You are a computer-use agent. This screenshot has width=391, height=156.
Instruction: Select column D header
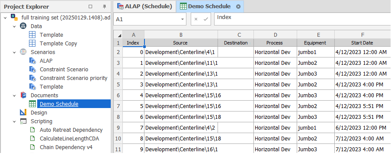tap(275, 35)
